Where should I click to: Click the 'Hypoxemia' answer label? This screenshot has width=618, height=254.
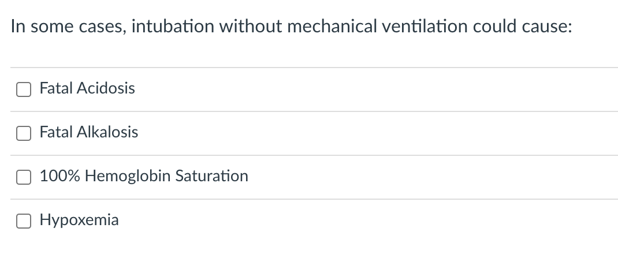[x=79, y=220]
